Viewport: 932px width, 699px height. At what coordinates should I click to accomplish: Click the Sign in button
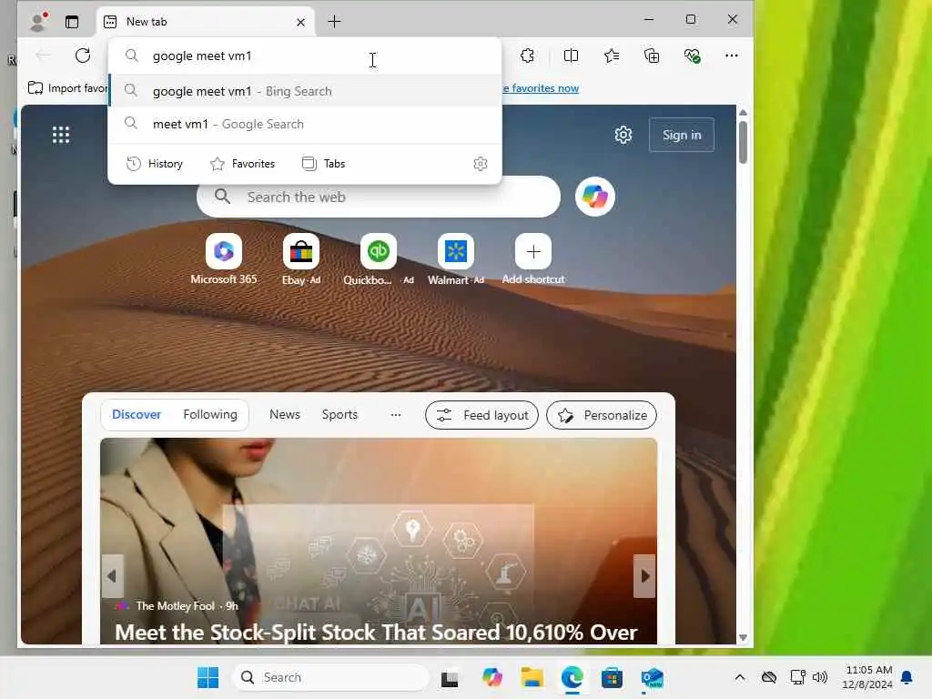(681, 135)
